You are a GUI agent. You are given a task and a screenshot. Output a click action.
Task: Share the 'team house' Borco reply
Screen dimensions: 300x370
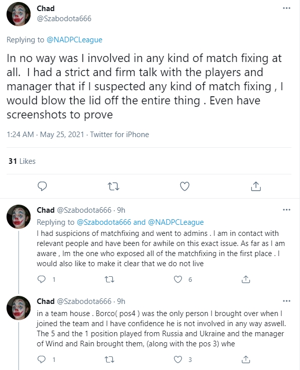[x=246, y=359]
